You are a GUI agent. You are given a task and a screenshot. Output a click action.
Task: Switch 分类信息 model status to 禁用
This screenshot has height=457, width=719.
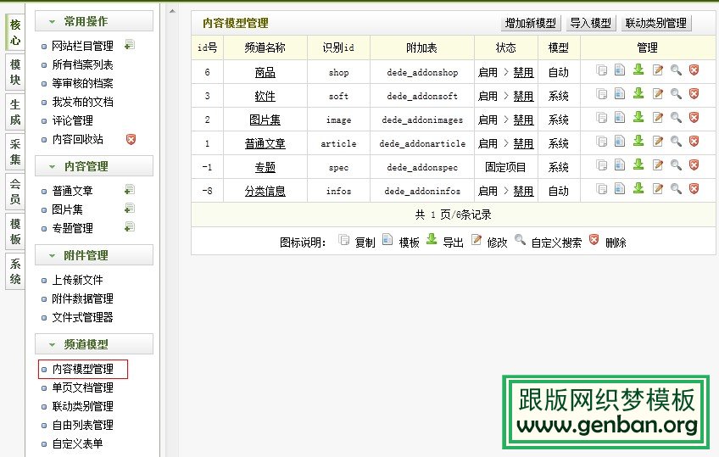(523, 192)
